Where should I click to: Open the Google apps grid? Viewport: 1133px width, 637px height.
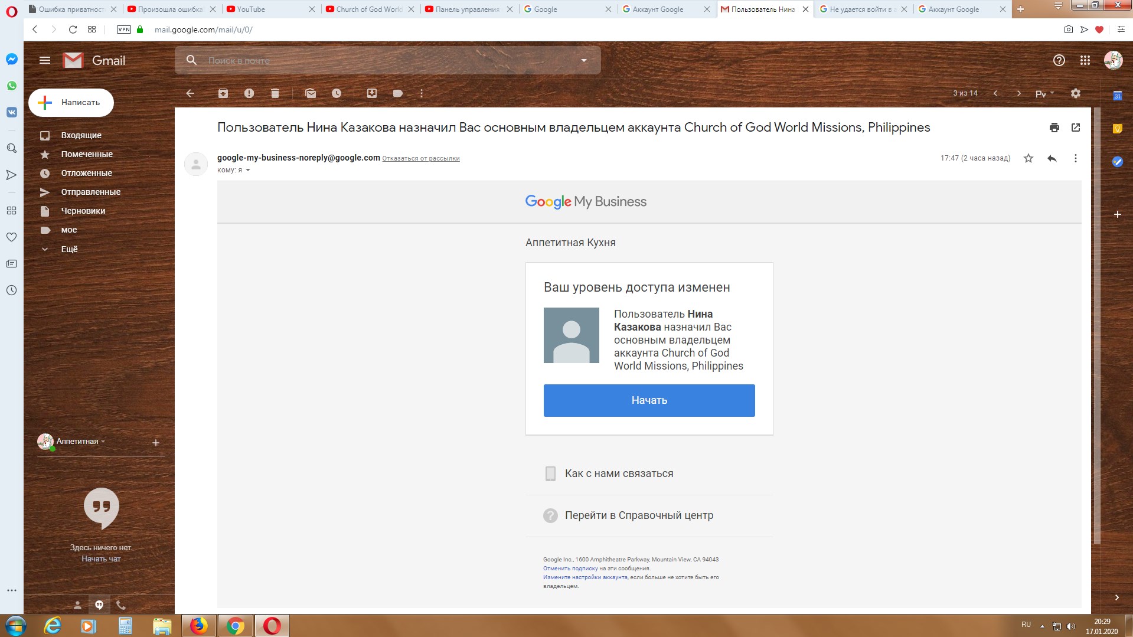coord(1085,60)
